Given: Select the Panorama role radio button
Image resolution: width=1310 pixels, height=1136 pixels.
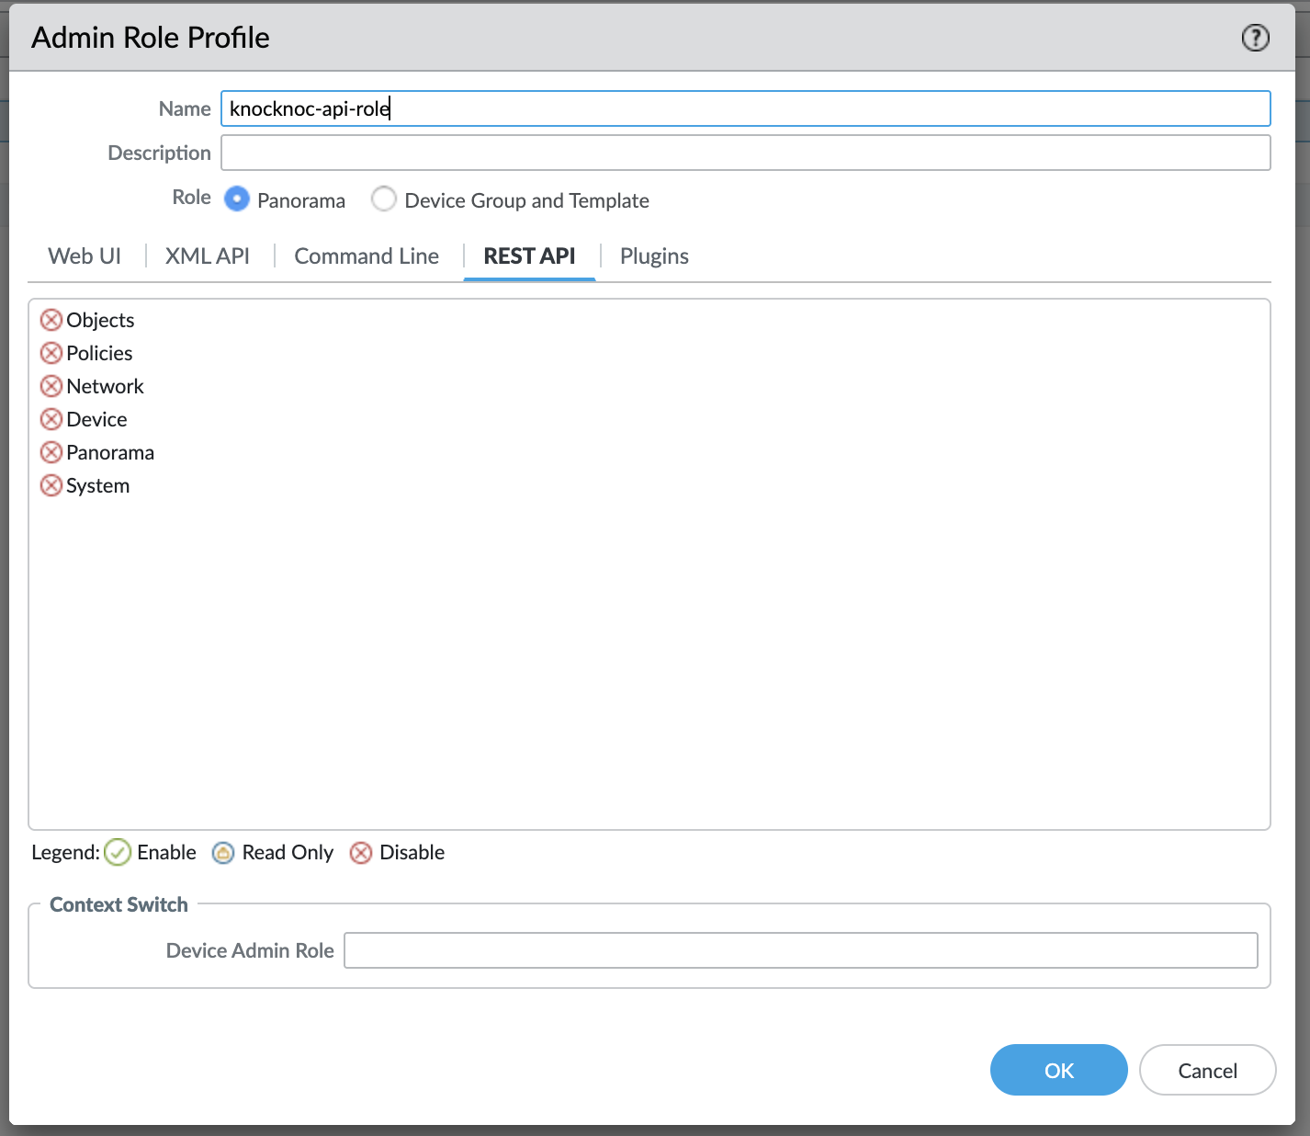Looking at the screenshot, I should click(237, 199).
